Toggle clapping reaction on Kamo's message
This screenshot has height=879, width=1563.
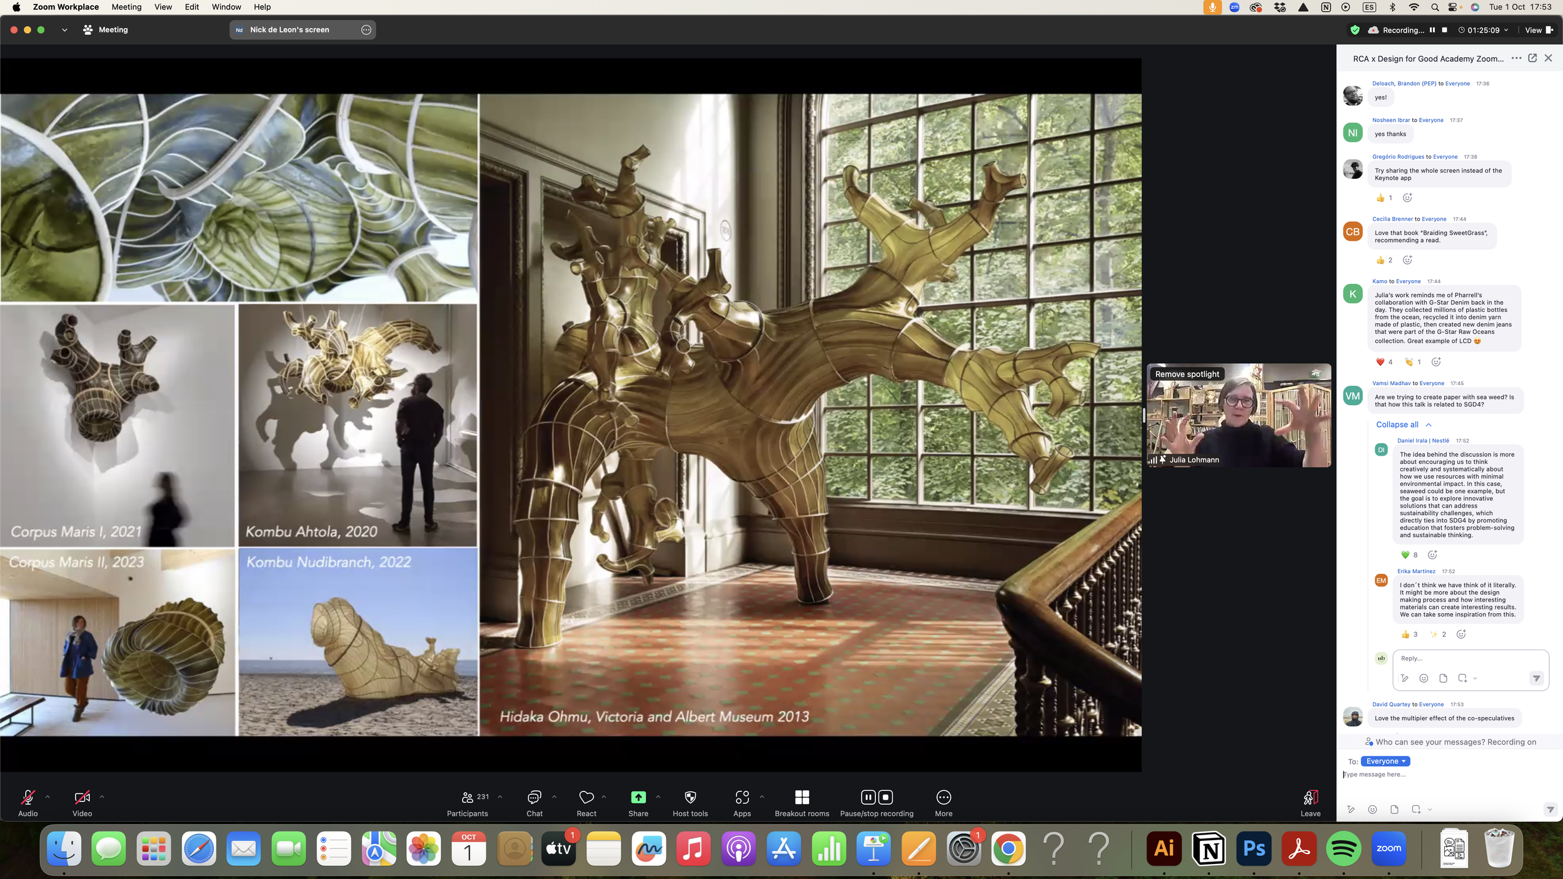(1412, 362)
